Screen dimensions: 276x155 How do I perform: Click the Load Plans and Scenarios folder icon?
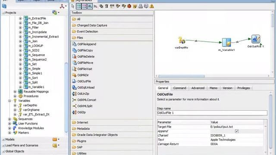(55, 146)
